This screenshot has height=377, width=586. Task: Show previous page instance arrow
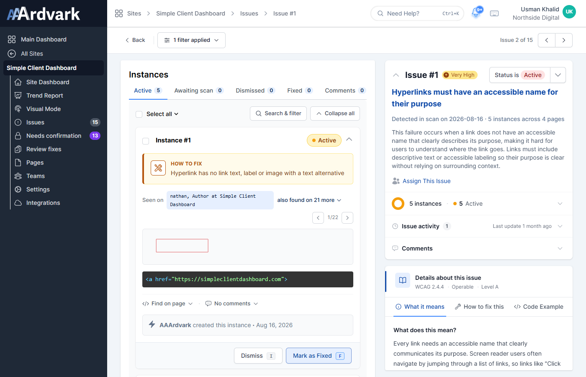pyautogui.click(x=318, y=218)
